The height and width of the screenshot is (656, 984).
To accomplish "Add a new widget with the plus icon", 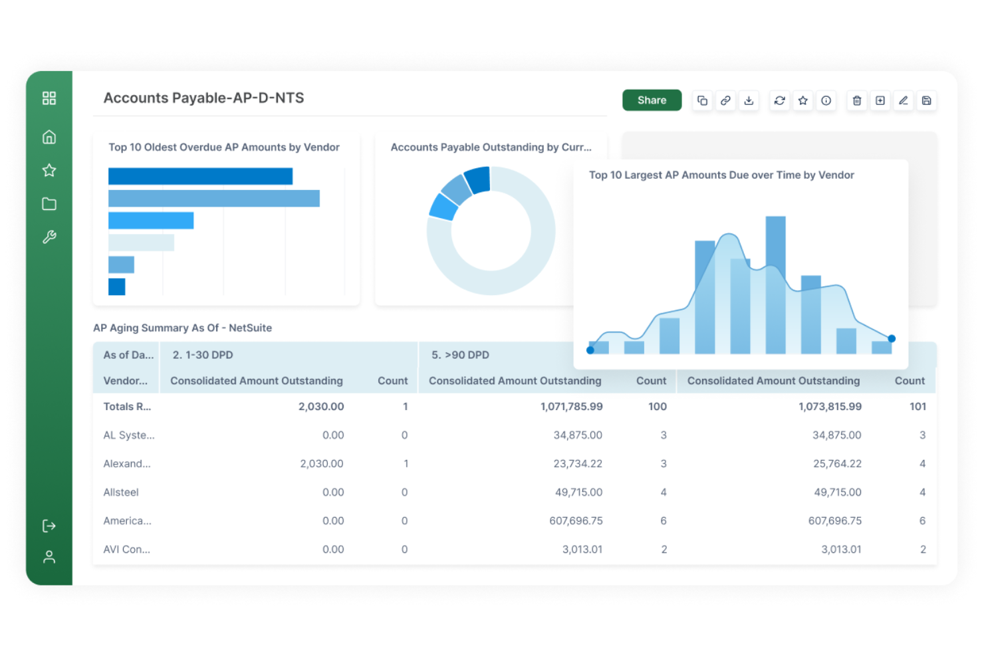I will pos(880,100).
